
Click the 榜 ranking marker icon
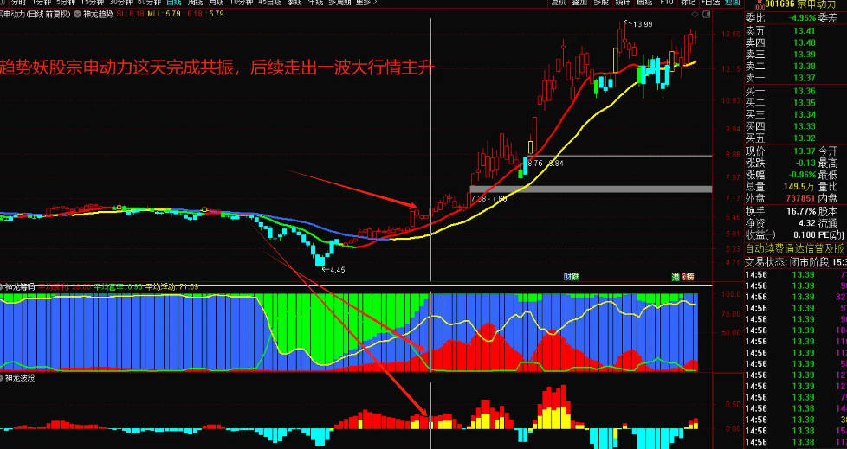click(x=689, y=276)
